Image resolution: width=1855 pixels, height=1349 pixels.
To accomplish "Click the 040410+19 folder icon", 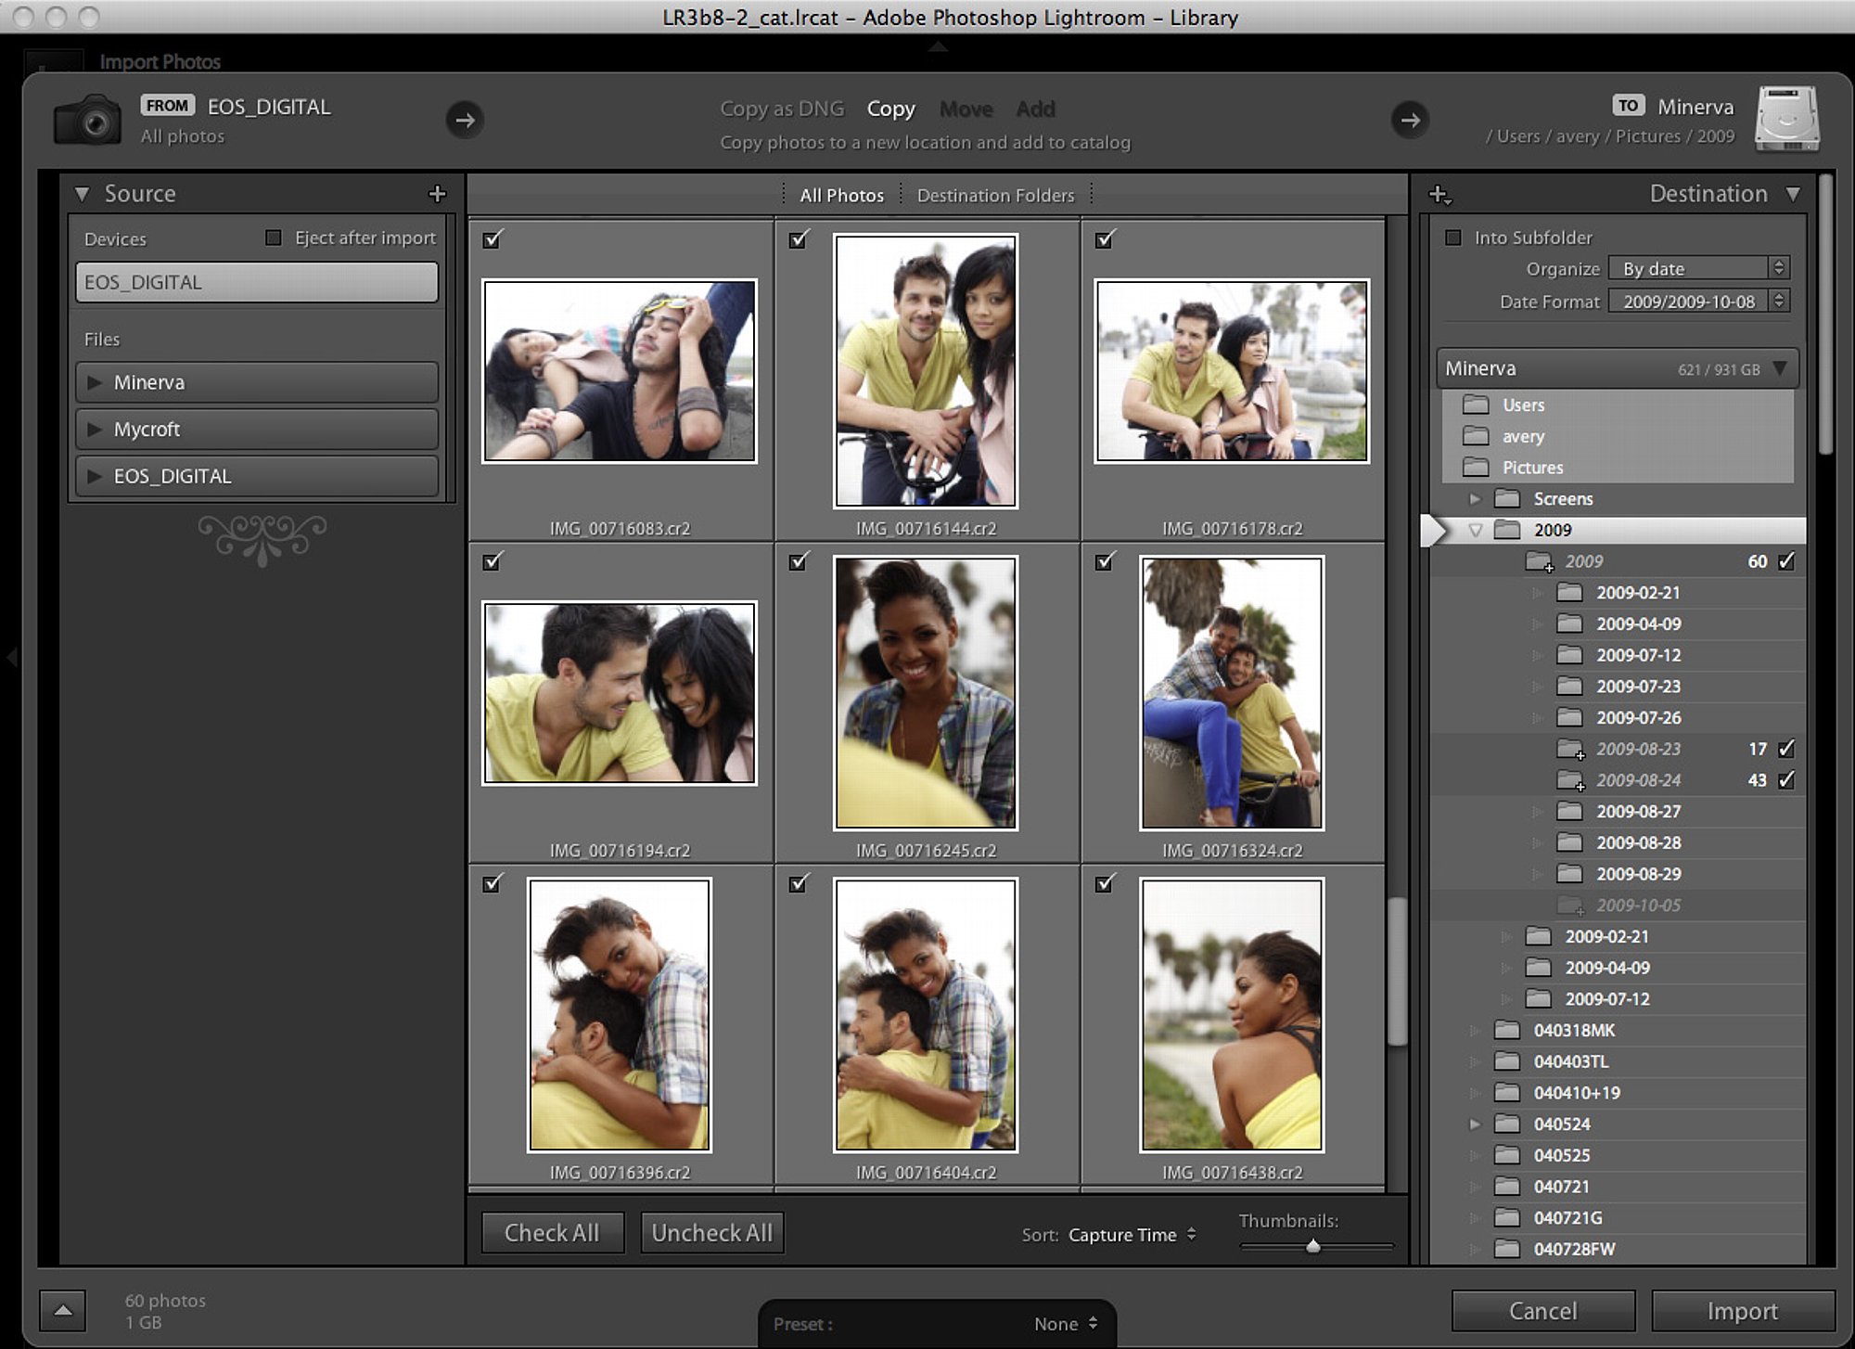I will pyautogui.click(x=1507, y=1093).
